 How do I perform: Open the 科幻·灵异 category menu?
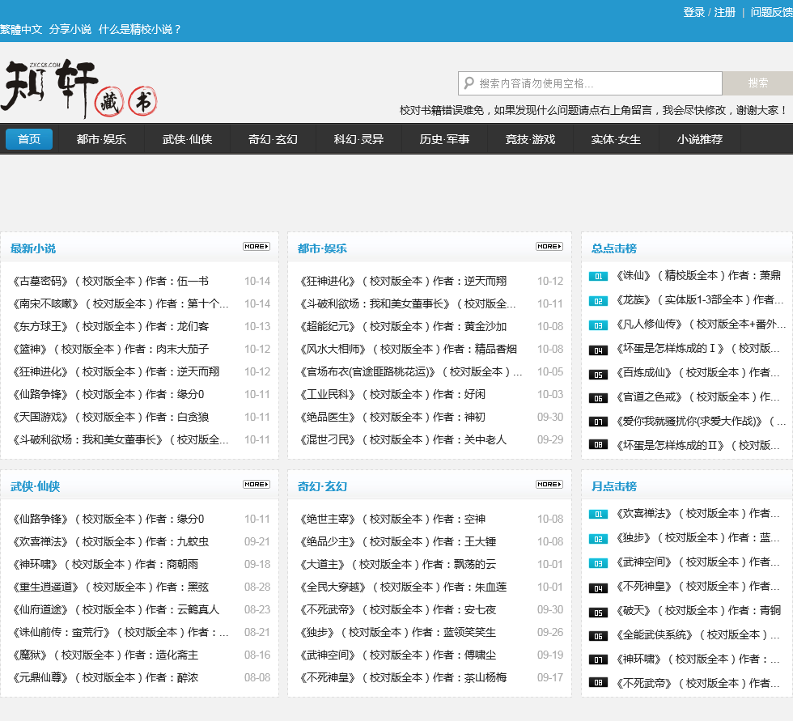(358, 139)
